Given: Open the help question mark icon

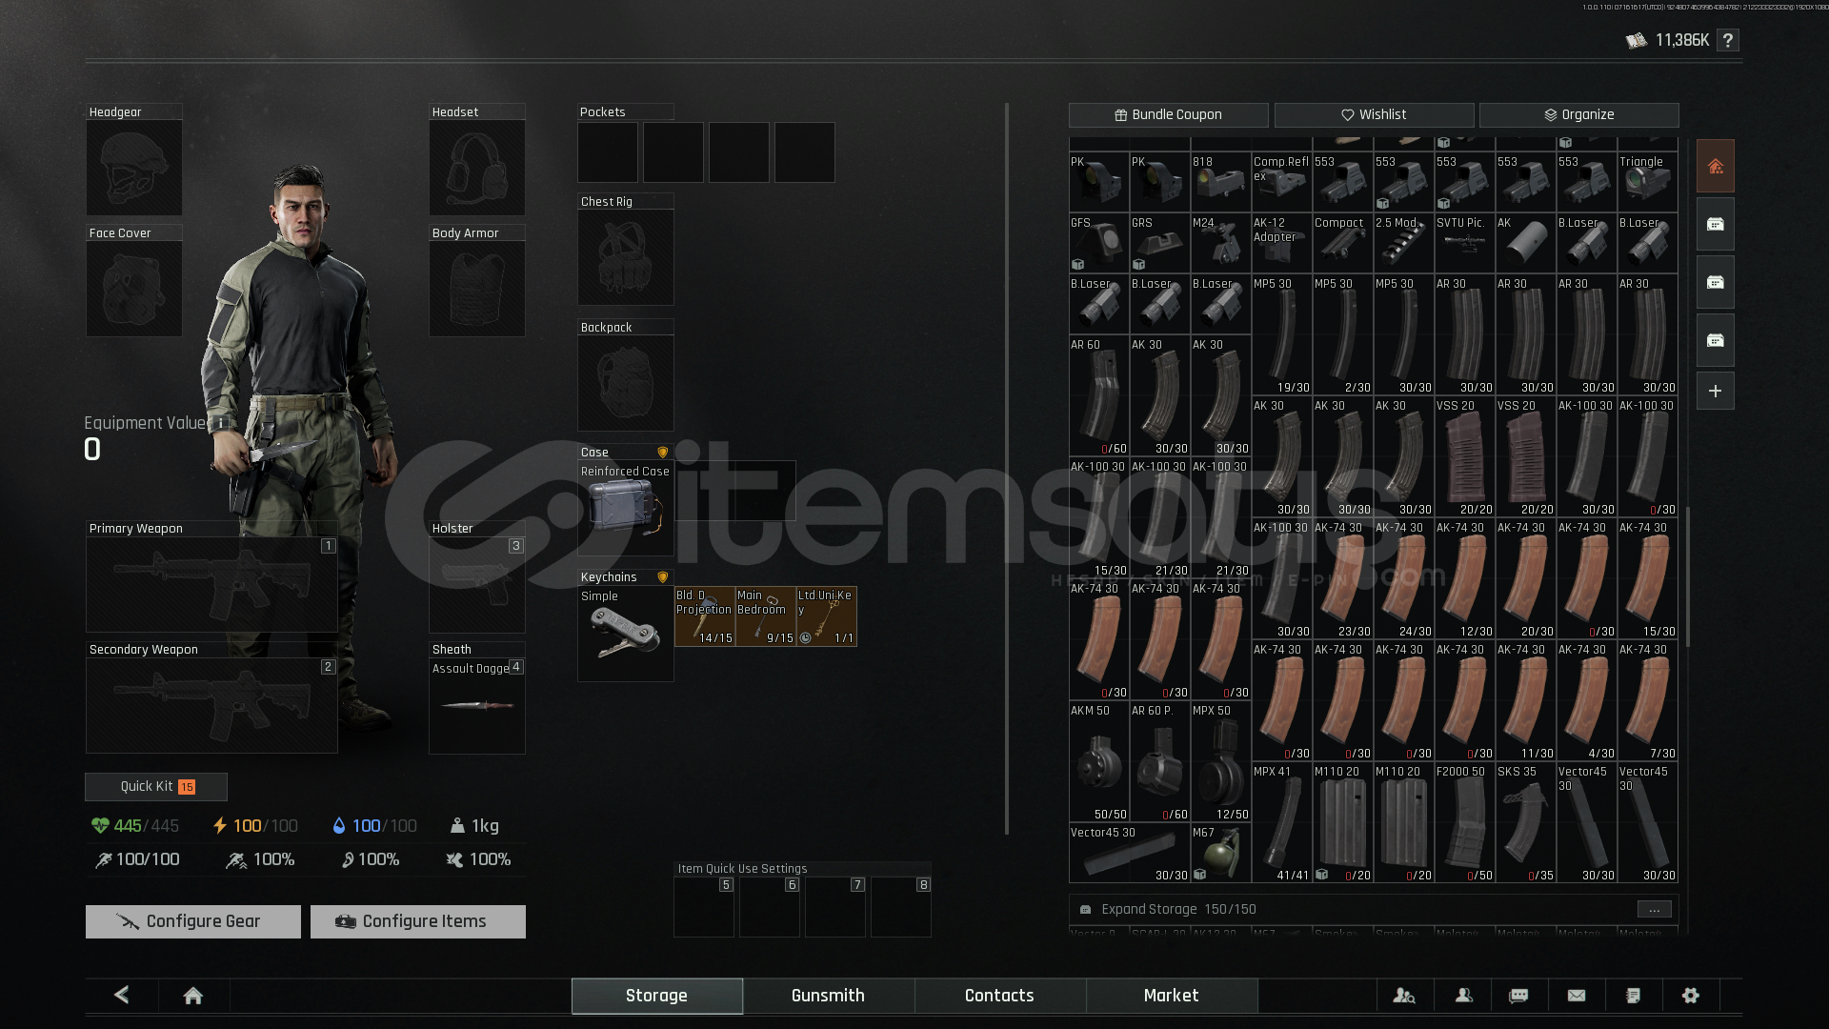Looking at the screenshot, I should pyautogui.click(x=1727, y=40).
